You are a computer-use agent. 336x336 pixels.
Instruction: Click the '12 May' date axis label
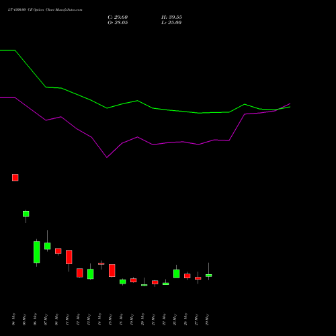[x=78, y=319]
